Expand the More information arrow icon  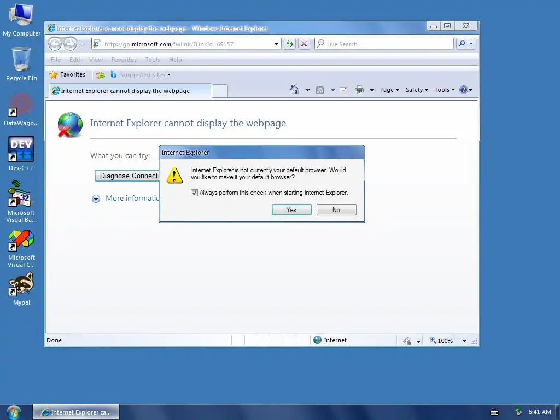click(x=96, y=199)
